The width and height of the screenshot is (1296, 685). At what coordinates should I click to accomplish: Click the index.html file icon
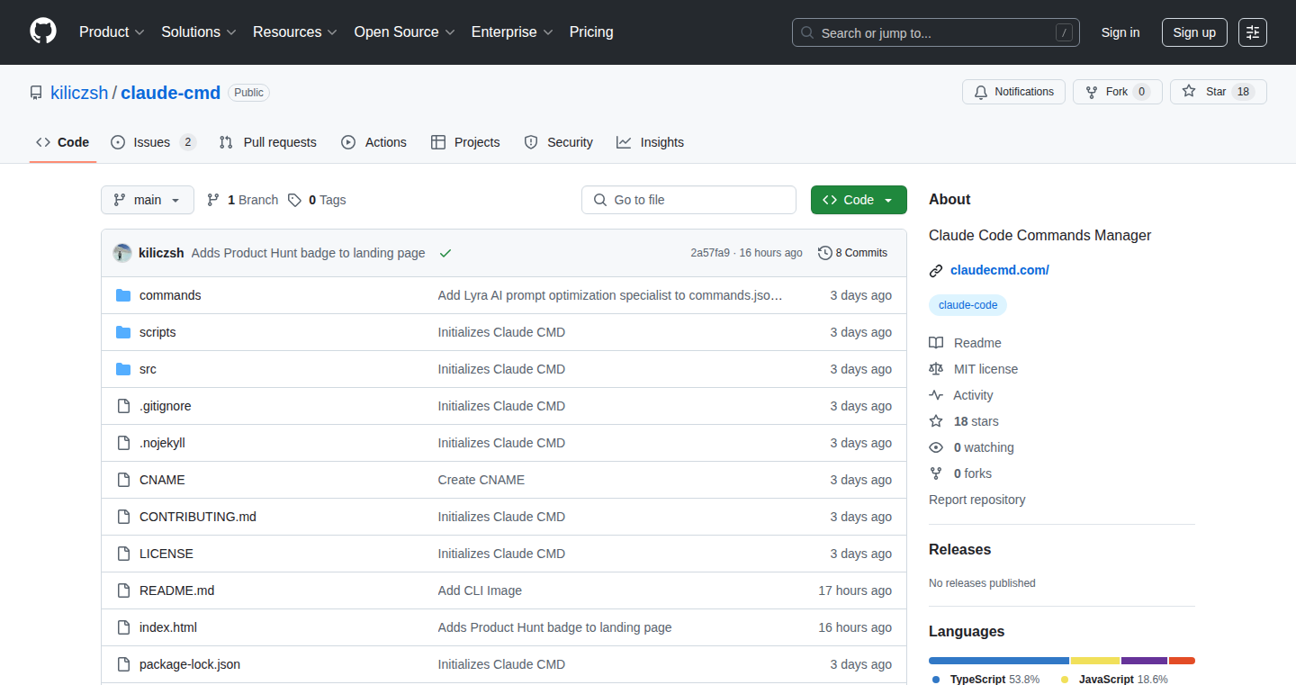pyautogui.click(x=123, y=627)
